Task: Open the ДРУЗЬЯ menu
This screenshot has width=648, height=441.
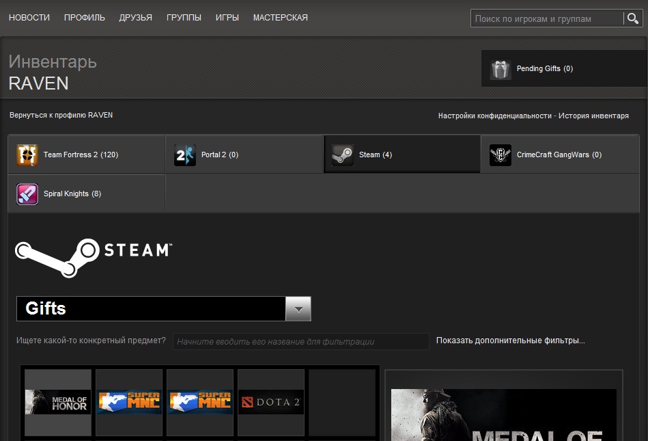Action: coord(136,18)
